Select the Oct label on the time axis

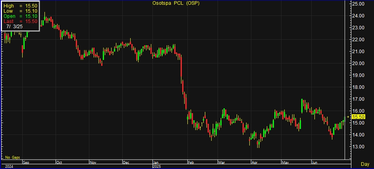[59, 162]
